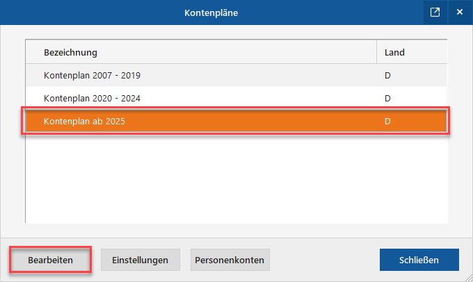
Task: Select row Kontenplan 2007 - 2019
Action: 236,75
